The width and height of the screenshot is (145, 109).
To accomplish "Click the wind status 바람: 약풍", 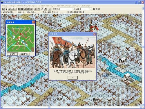I will point(31,12).
